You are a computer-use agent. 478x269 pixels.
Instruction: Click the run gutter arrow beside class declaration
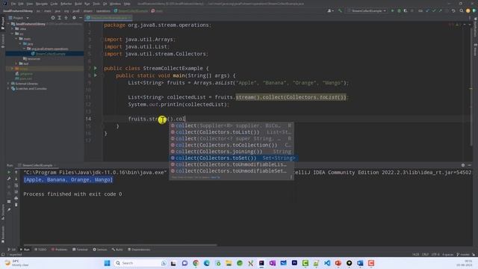[x=96, y=68]
